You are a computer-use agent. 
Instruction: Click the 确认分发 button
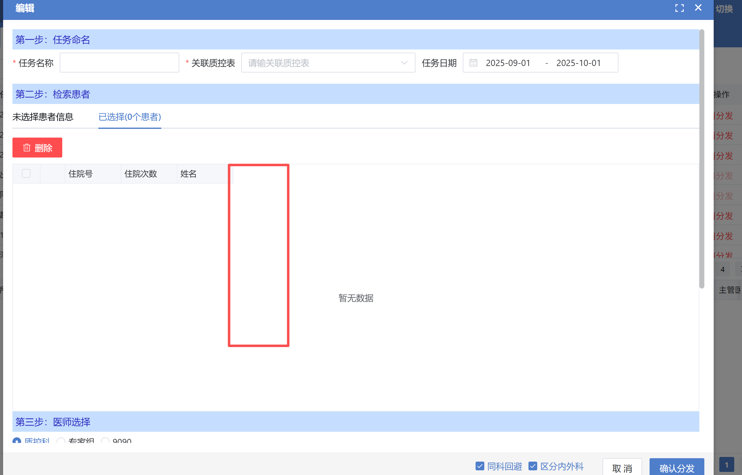pos(677,468)
